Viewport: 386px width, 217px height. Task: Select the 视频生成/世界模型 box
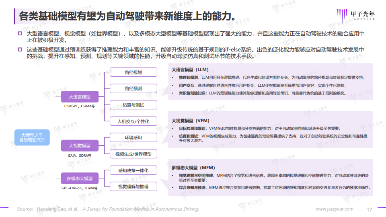[133, 154]
